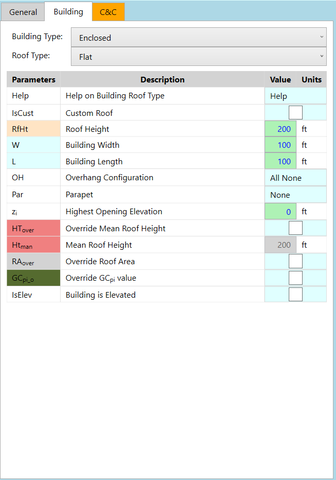Open the Parapet None selector

[x=295, y=195]
